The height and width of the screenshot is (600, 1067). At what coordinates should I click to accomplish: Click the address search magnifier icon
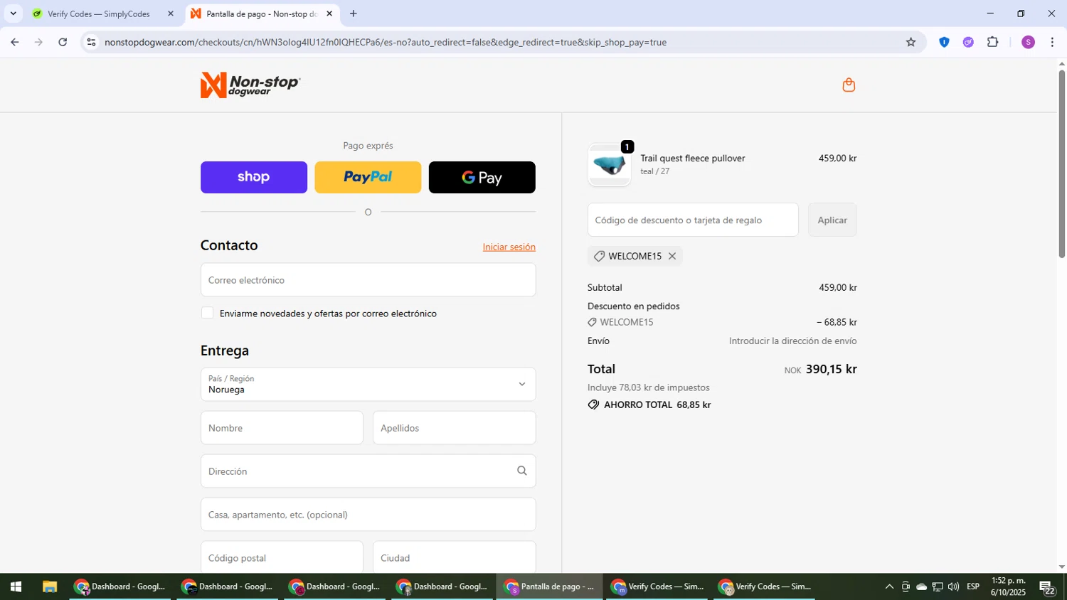(x=521, y=471)
